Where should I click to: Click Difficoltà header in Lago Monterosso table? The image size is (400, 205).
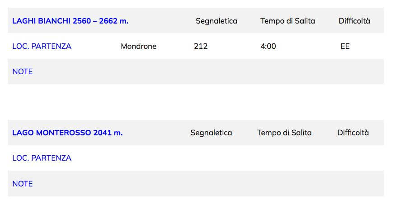coord(353,133)
